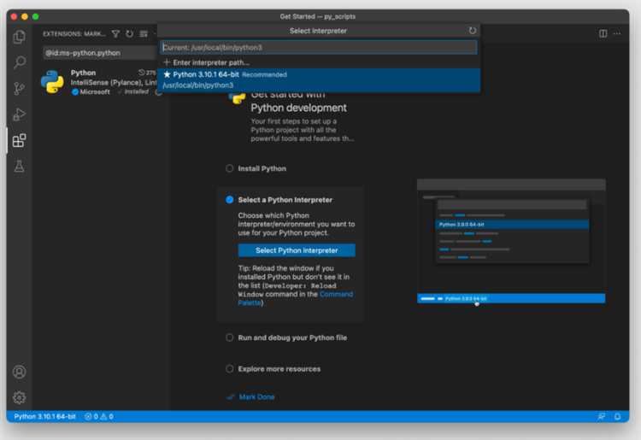The image size is (641, 440).
Task: Focus the extensions search box
Action: [x=99, y=53]
